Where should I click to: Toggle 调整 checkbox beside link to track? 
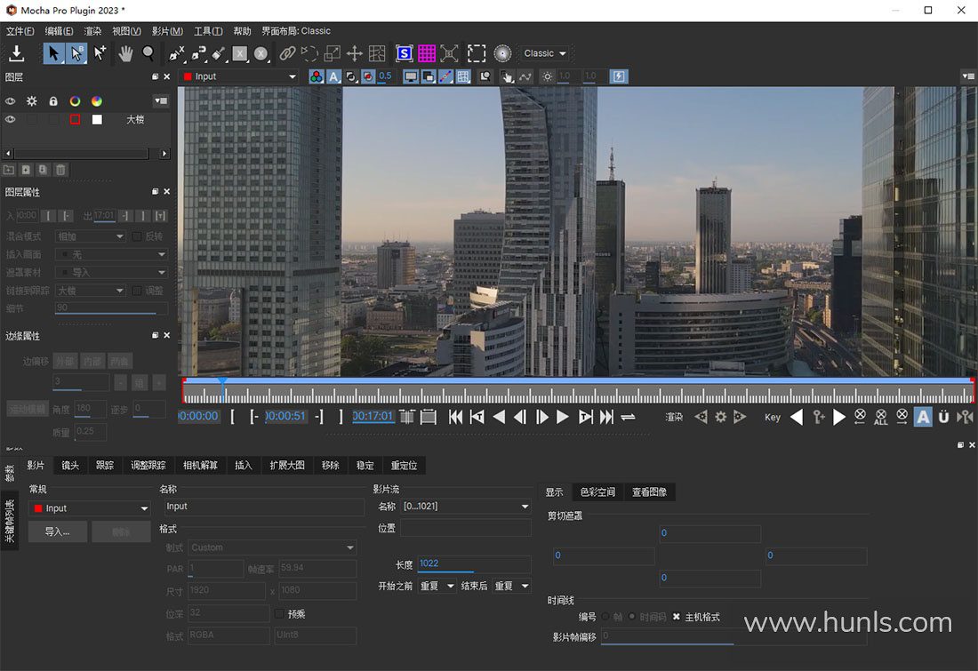pos(137,291)
